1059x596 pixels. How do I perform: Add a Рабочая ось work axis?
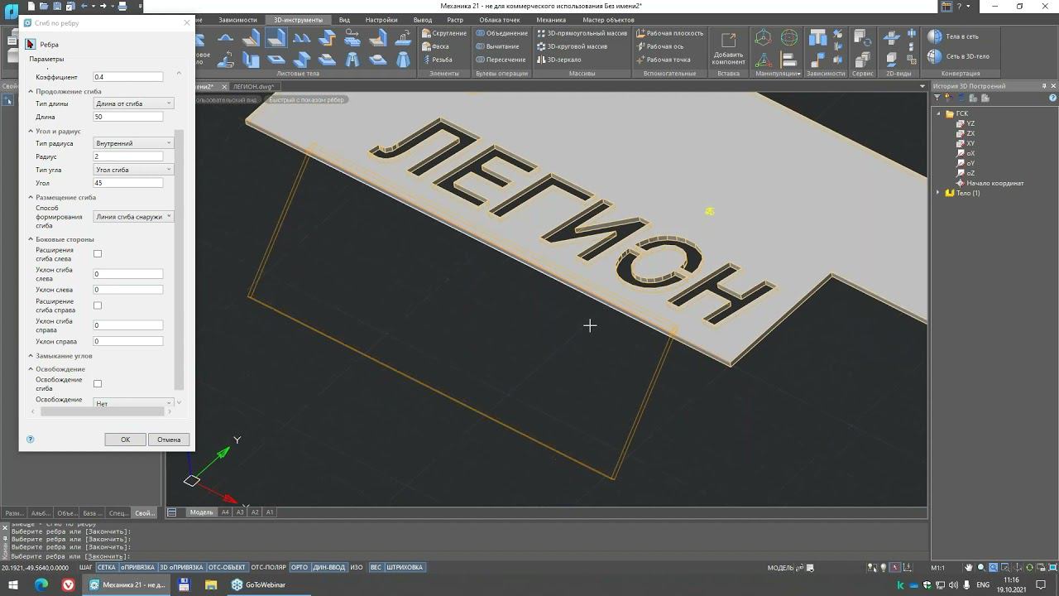[660, 46]
